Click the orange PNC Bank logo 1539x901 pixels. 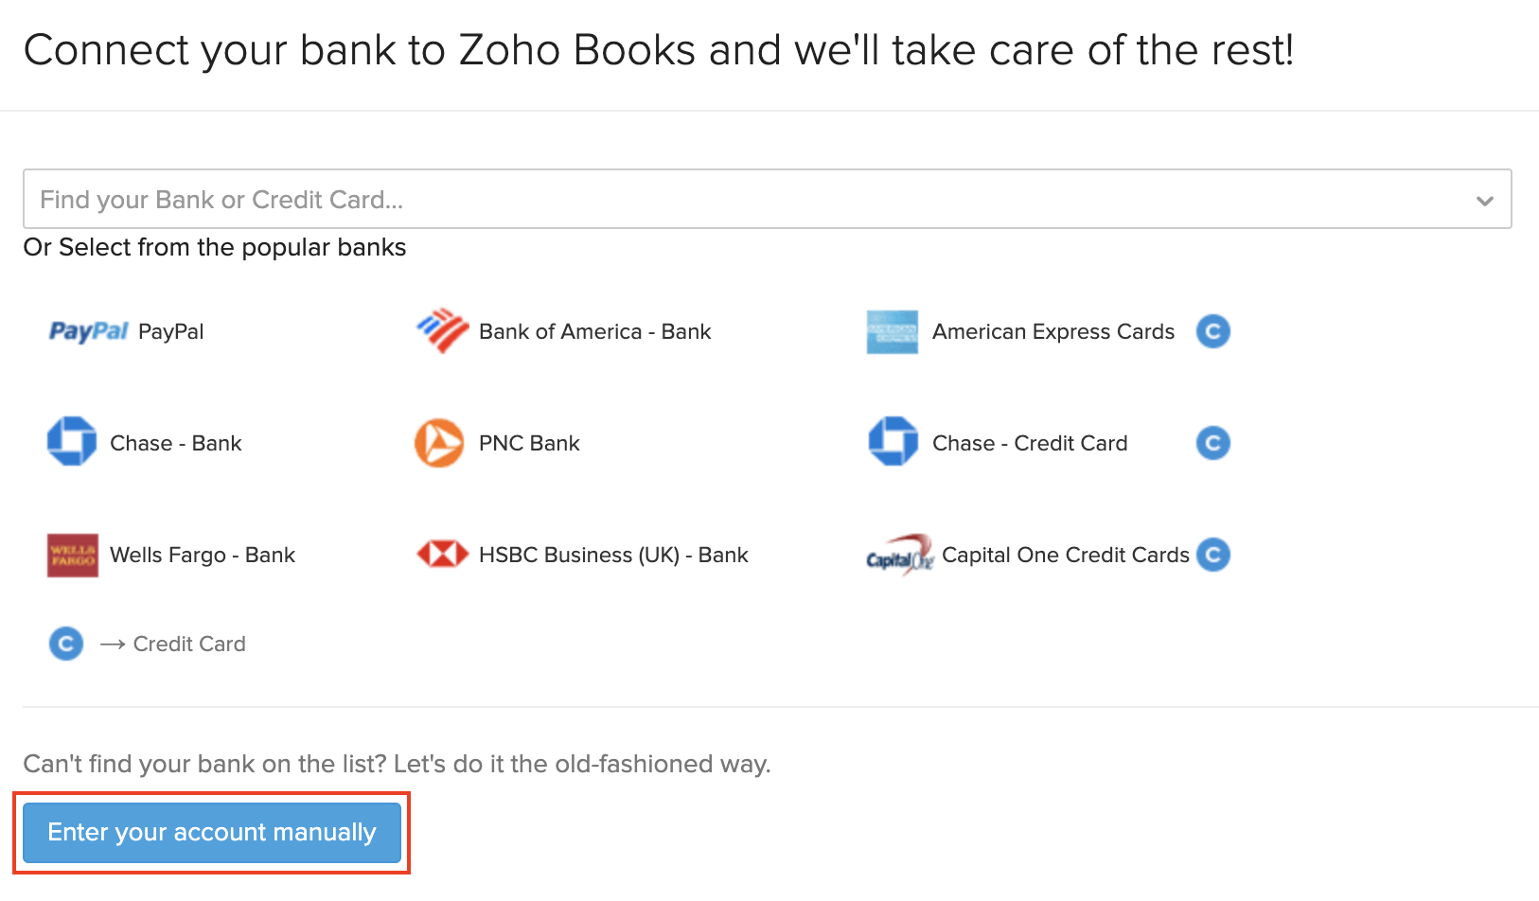(x=439, y=443)
